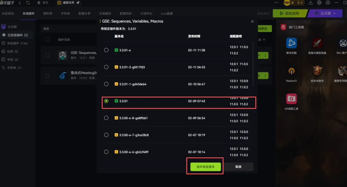Choose the 3.3.00-a-8-ge8ffd61 version radio
Screen dimensions: 347x187
coord(106,118)
